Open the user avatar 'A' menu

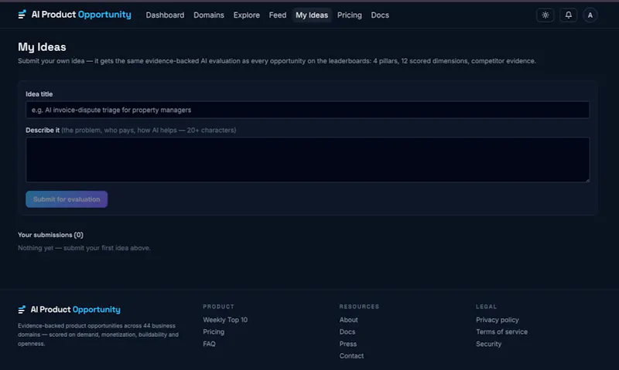tap(590, 15)
